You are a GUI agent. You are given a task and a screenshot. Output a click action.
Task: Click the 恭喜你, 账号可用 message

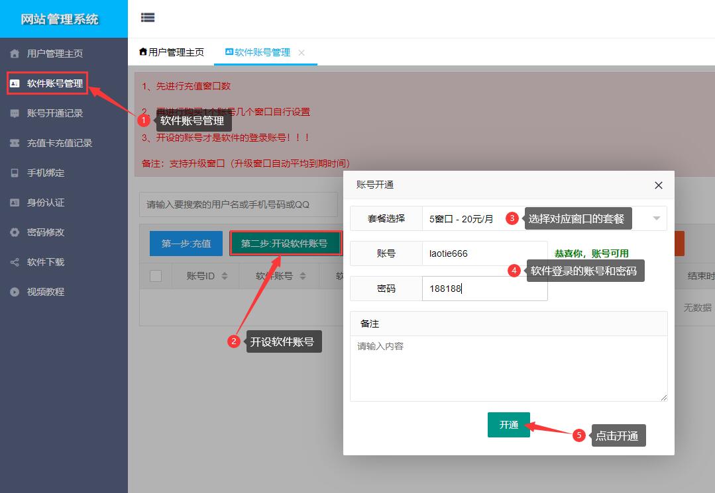point(592,253)
